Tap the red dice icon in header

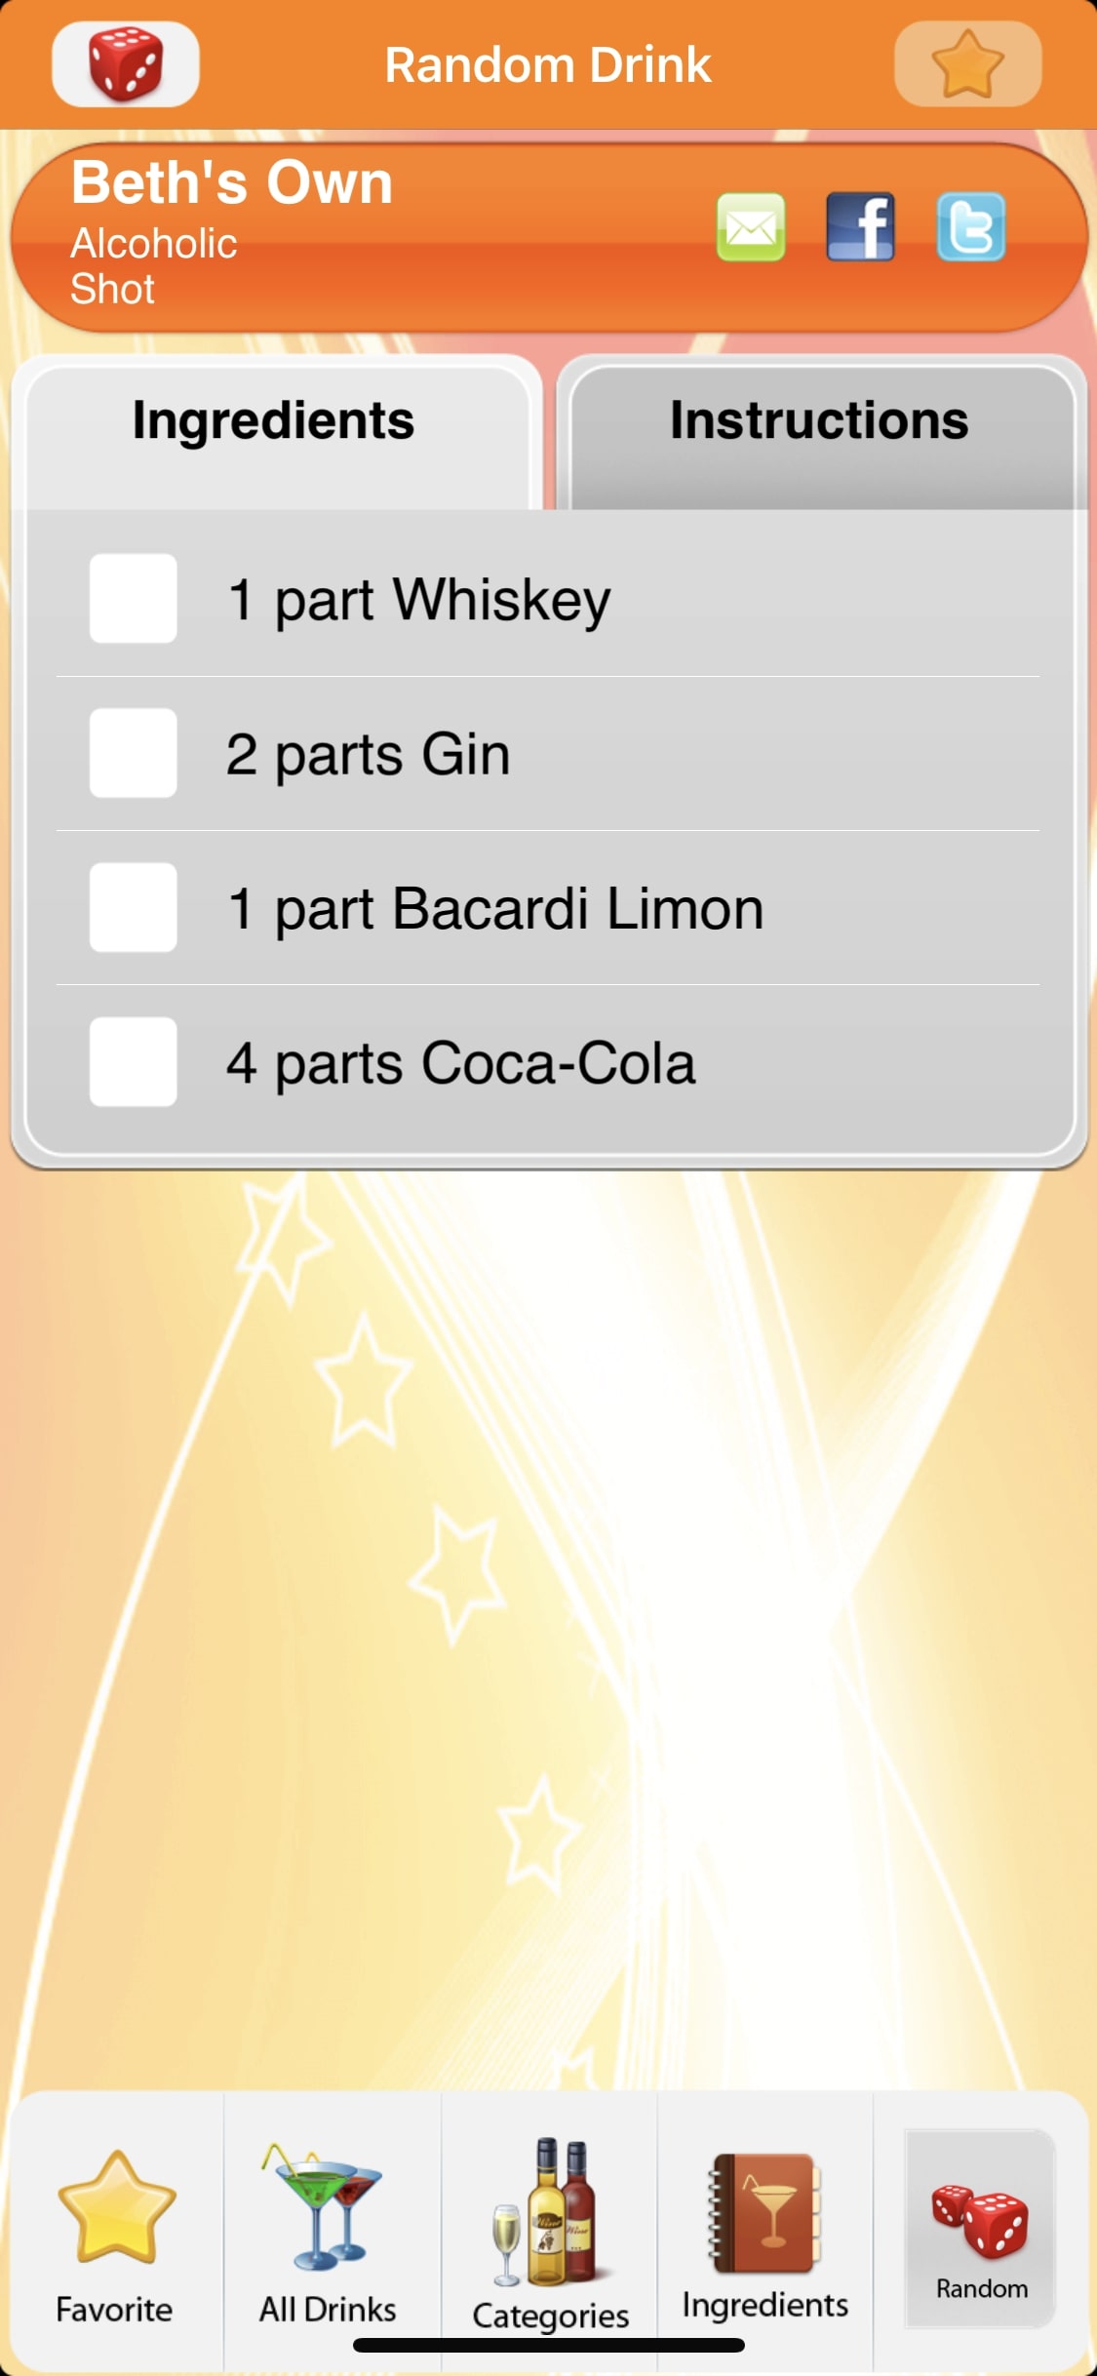pyautogui.click(x=126, y=64)
